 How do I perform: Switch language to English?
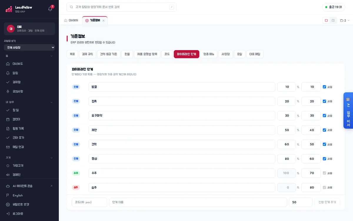29,195
